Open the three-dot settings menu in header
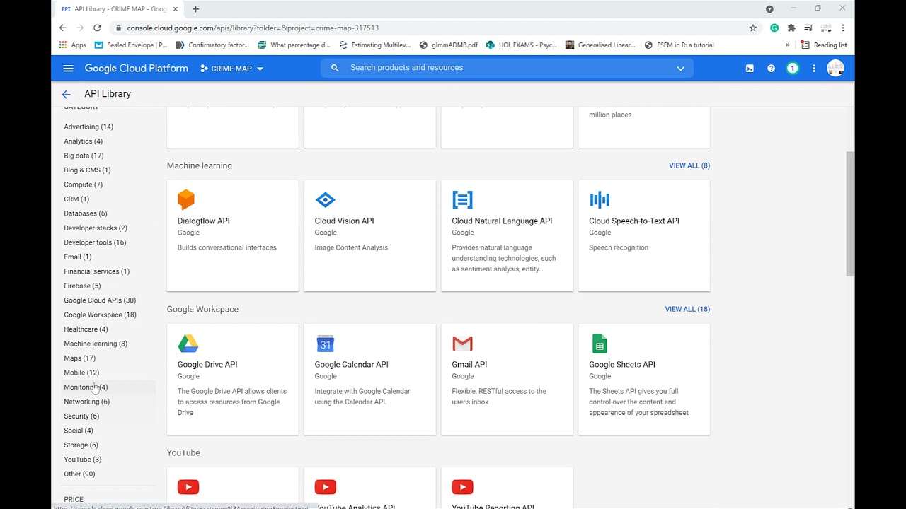The image size is (906, 509). (x=814, y=69)
